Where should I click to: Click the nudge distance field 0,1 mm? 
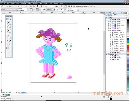point(61,10)
